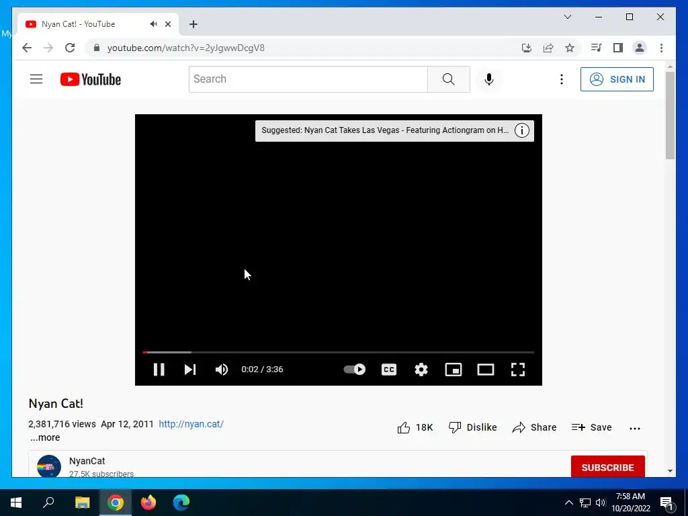Viewport: 688px width, 516px height.
Task: Click the Chrome address bar URL
Action: [x=186, y=48]
